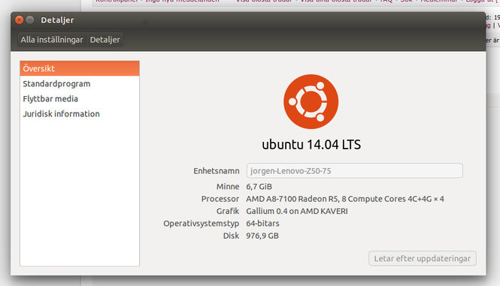Viewport: 500px width, 286px height.
Task: Click the Letar efter uppdateringar button
Action: pyautogui.click(x=423, y=259)
